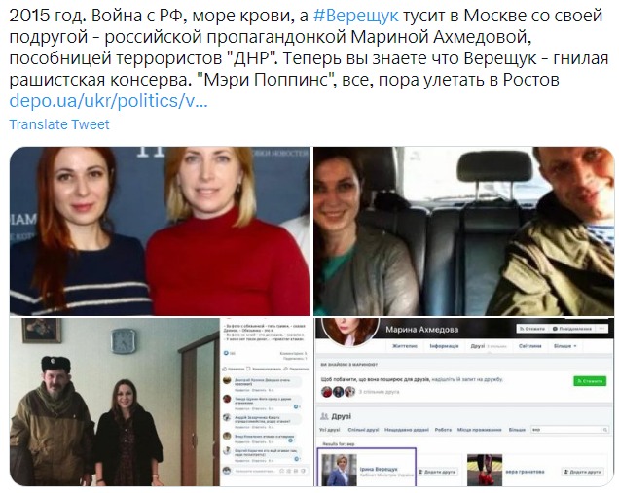Click the green friend request button
Image resolution: width=619 pixels, height=493 pixels.
590,381
